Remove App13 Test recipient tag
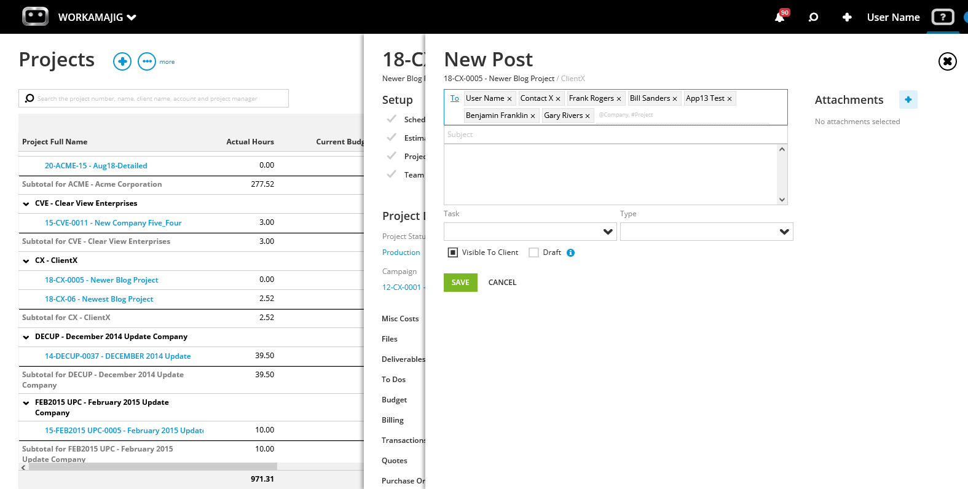This screenshot has width=968, height=489. tap(730, 99)
